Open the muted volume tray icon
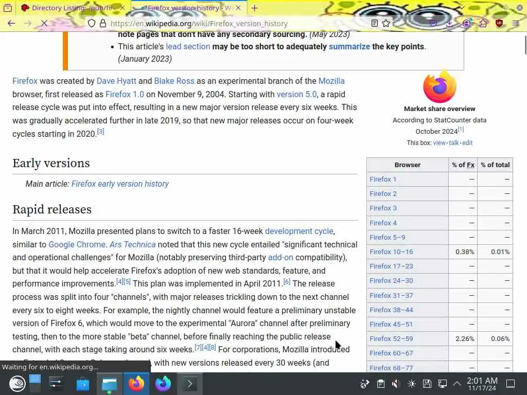527x395 pixels. pyautogui.click(x=396, y=384)
